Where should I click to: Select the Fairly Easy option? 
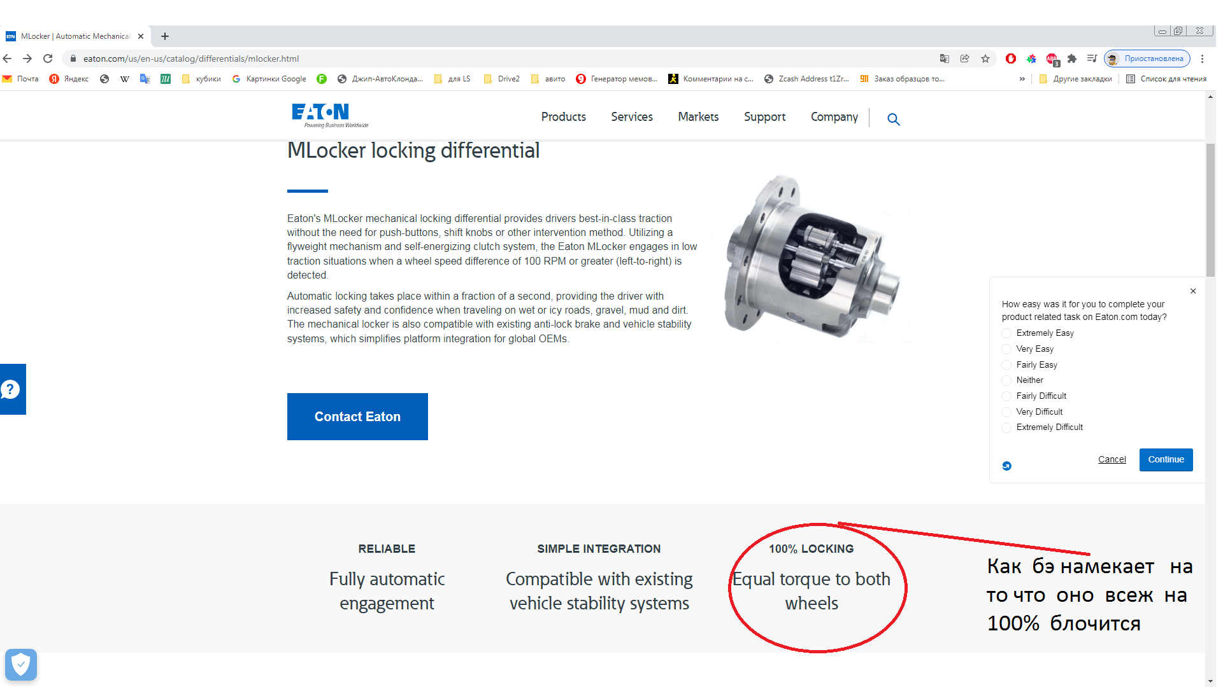1006,365
